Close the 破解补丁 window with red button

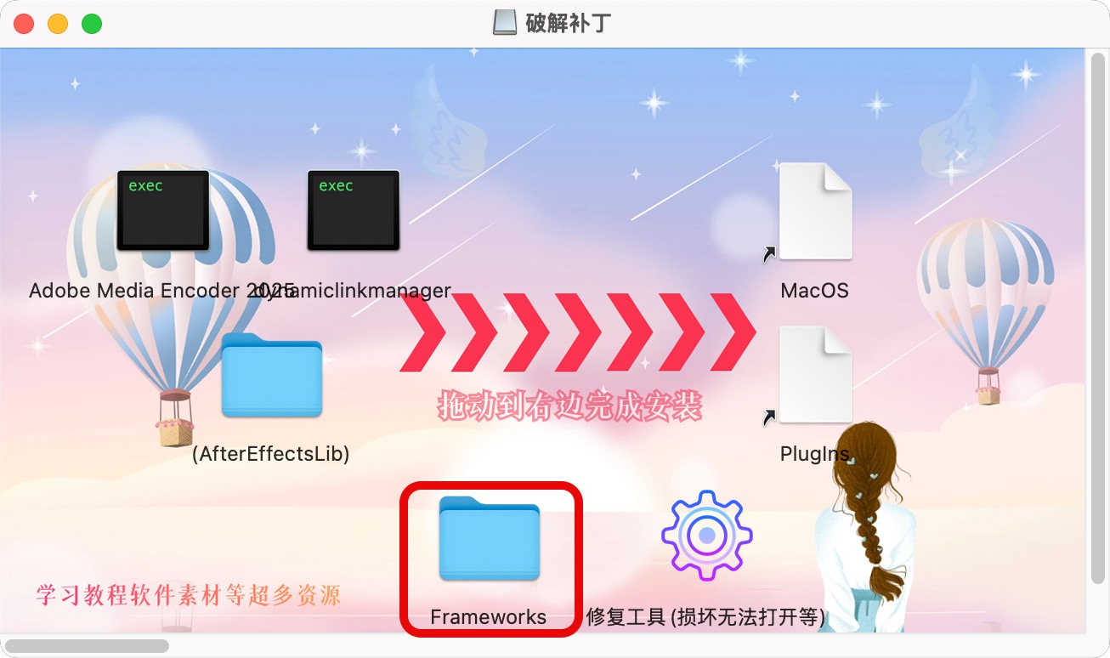click(x=24, y=24)
